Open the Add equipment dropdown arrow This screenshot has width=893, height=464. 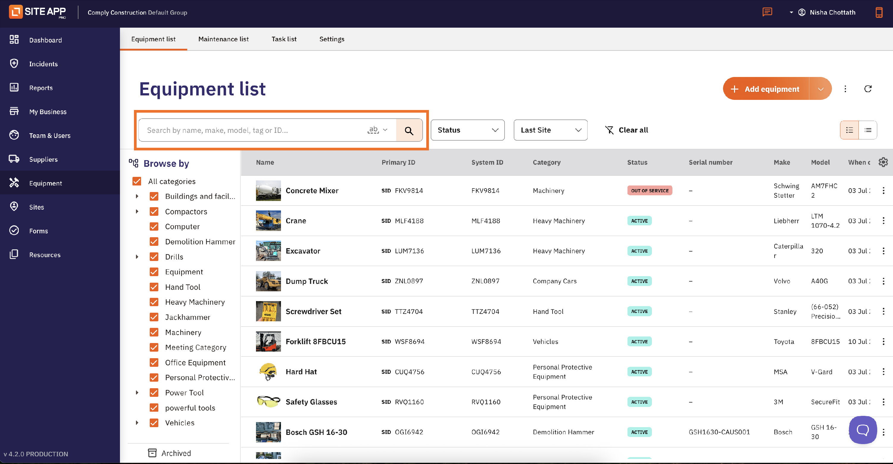coord(820,89)
